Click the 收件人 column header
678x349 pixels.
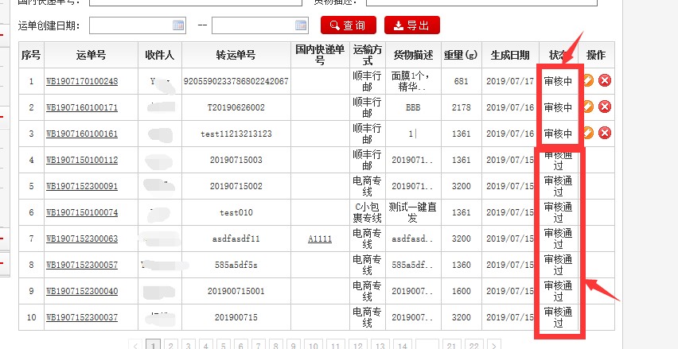point(160,55)
